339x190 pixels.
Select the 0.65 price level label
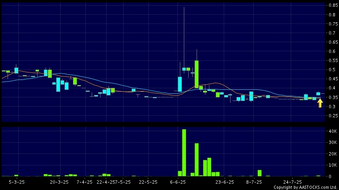click(x=333, y=42)
